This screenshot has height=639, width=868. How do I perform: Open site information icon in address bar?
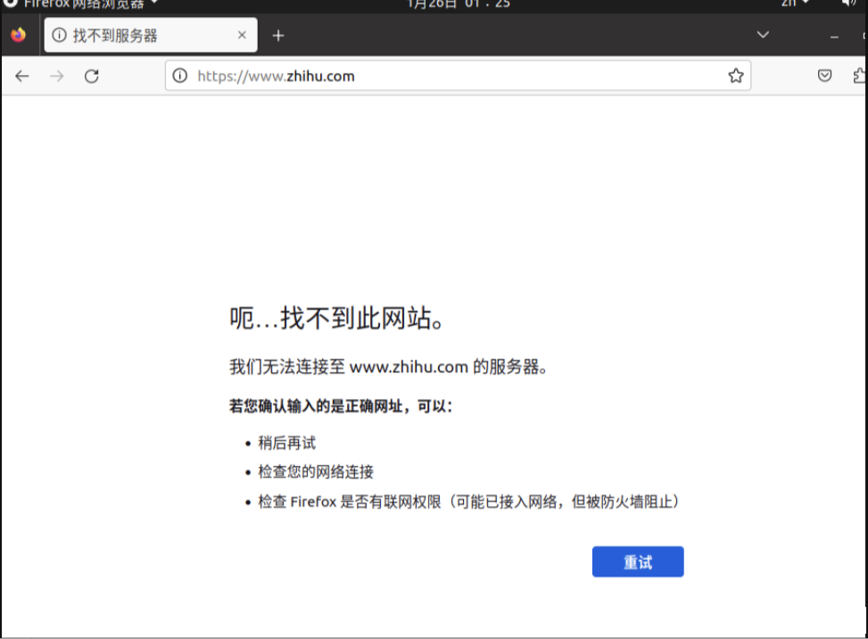click(x=180, y=75)
